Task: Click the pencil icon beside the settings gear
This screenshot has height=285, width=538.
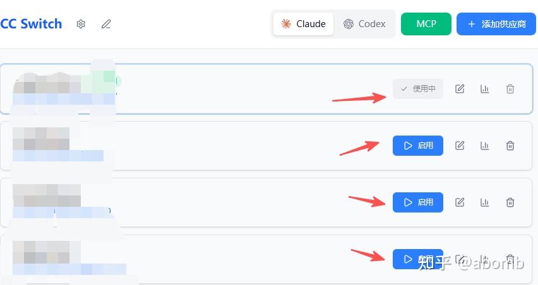Action: pos(106,24)
